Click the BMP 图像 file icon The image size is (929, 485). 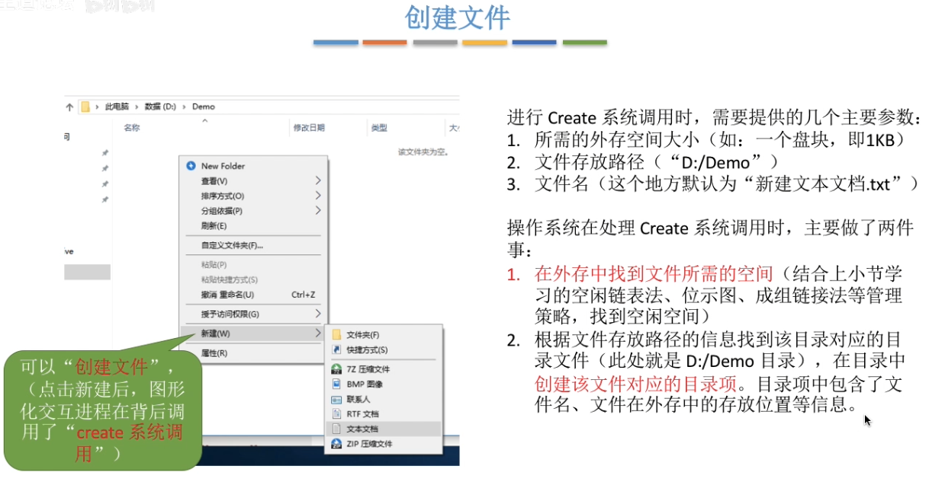point(336,384)
